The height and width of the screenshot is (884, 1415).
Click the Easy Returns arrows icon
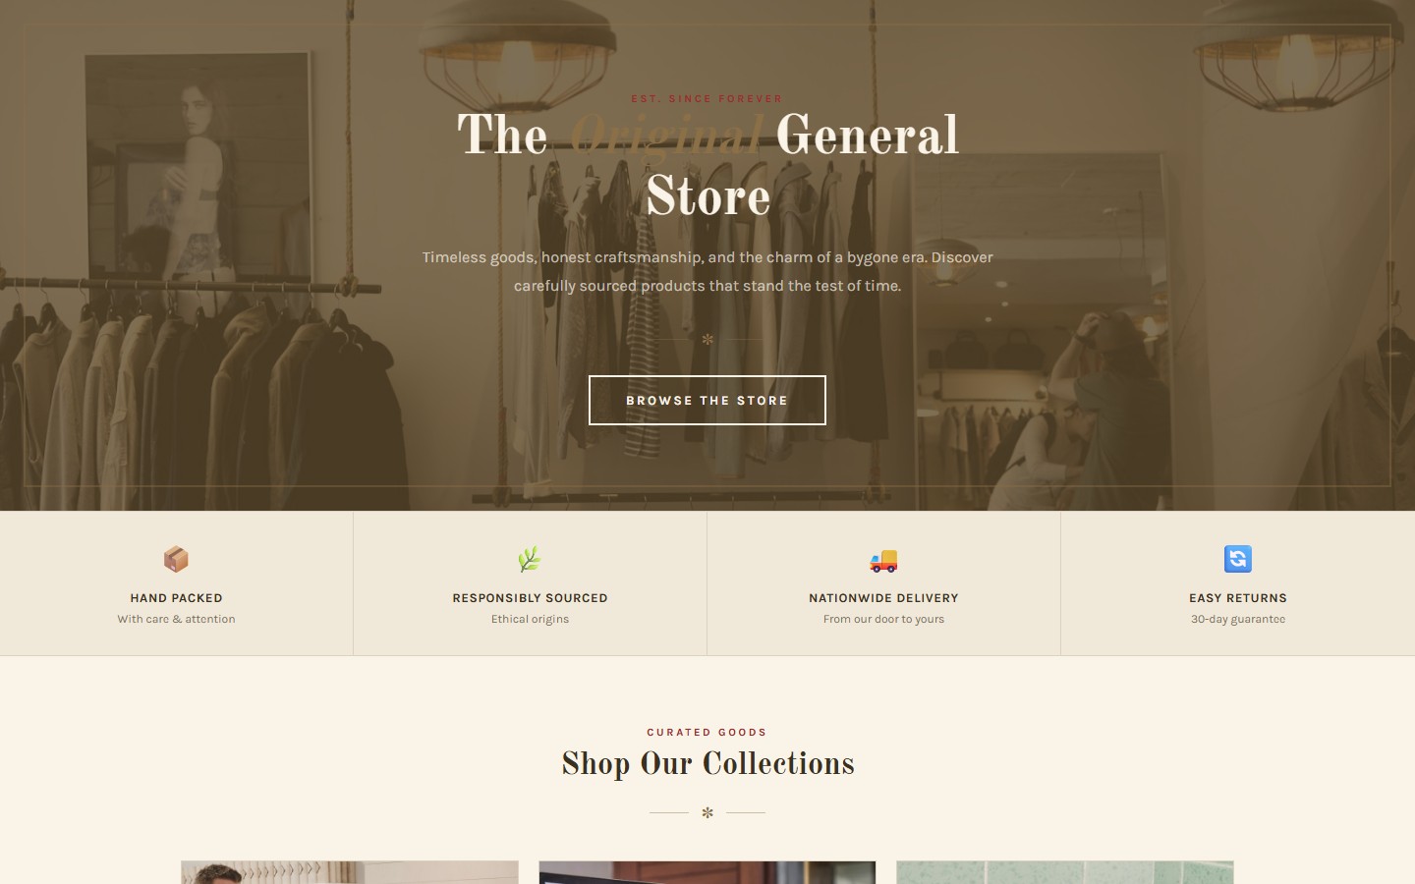[x=1238, y=559]
